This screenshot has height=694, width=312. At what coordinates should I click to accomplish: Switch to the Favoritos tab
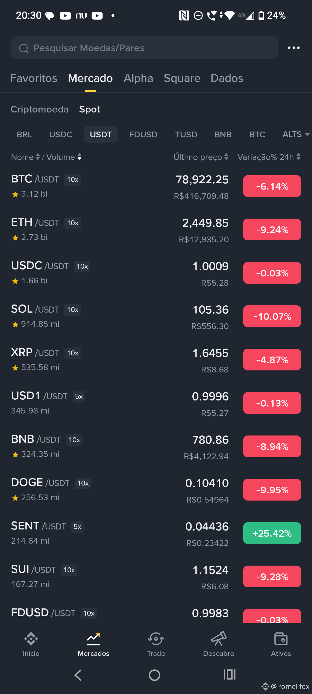[x=34, y=78]
